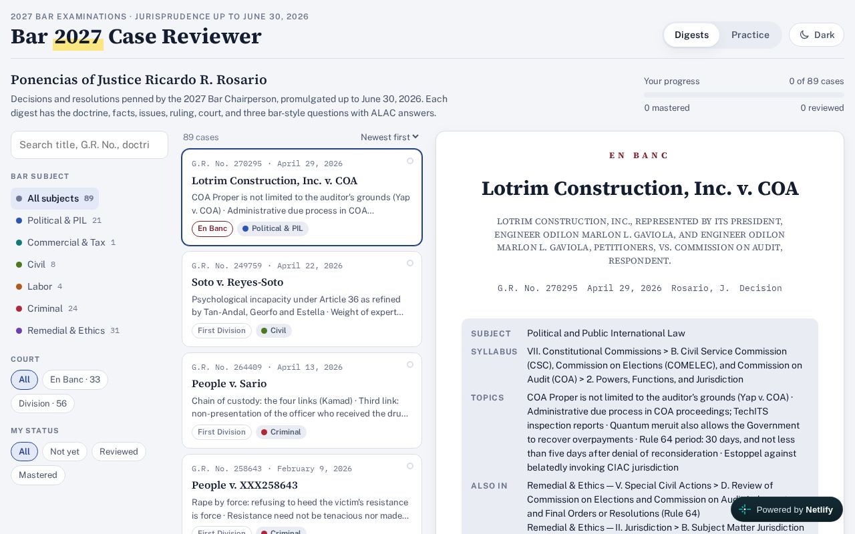The width and height of the screenshot is (855, 534).
Task: Filter by Commercial & Tax subject
Action: pos(65,242)
